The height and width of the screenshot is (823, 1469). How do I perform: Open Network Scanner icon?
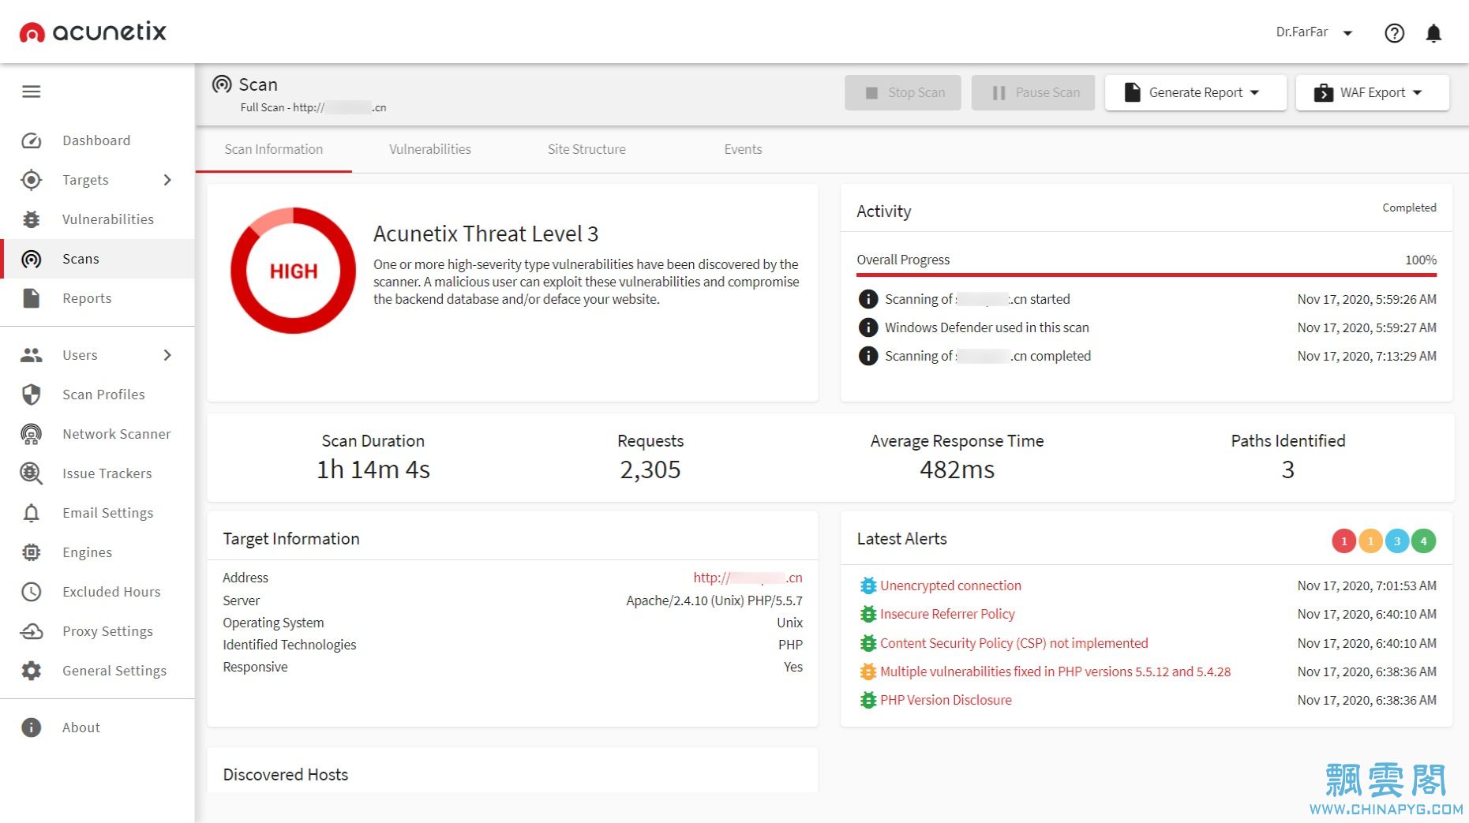pos(32,434)
